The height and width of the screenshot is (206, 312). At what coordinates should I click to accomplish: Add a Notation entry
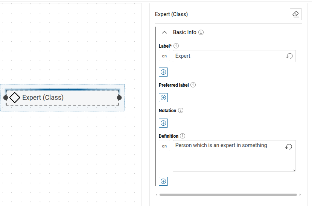coord(163,123)
